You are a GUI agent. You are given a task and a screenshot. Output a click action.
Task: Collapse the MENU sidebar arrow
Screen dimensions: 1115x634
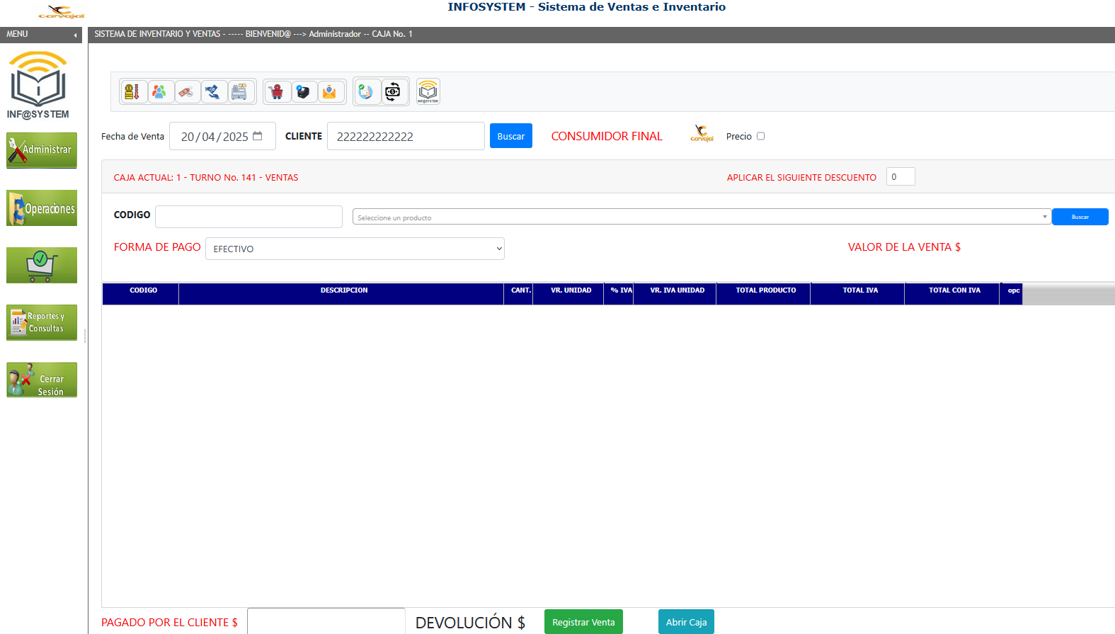click(x=75, y=35)
